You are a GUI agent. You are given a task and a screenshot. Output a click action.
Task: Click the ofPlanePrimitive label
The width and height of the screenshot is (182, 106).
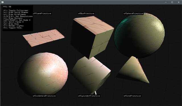pos(42,14)
